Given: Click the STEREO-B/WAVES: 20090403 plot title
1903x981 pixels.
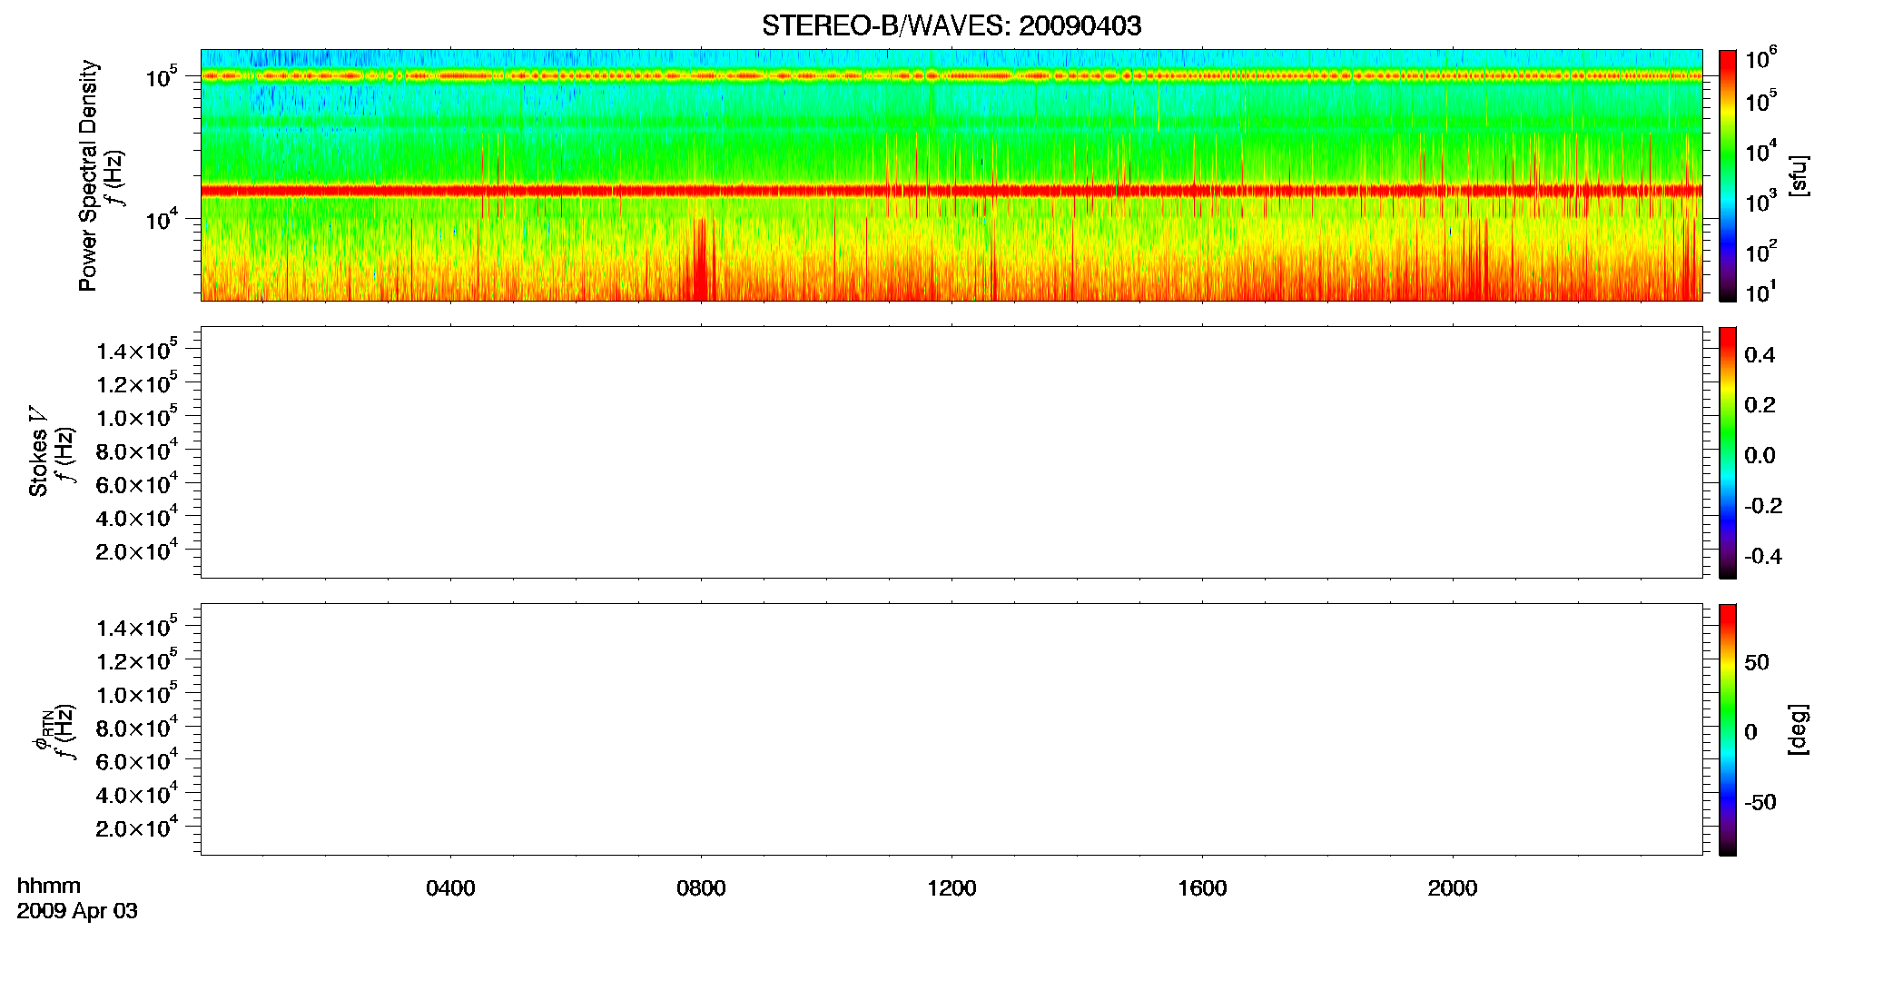Looking at the screenshot, I should [951, 25].
